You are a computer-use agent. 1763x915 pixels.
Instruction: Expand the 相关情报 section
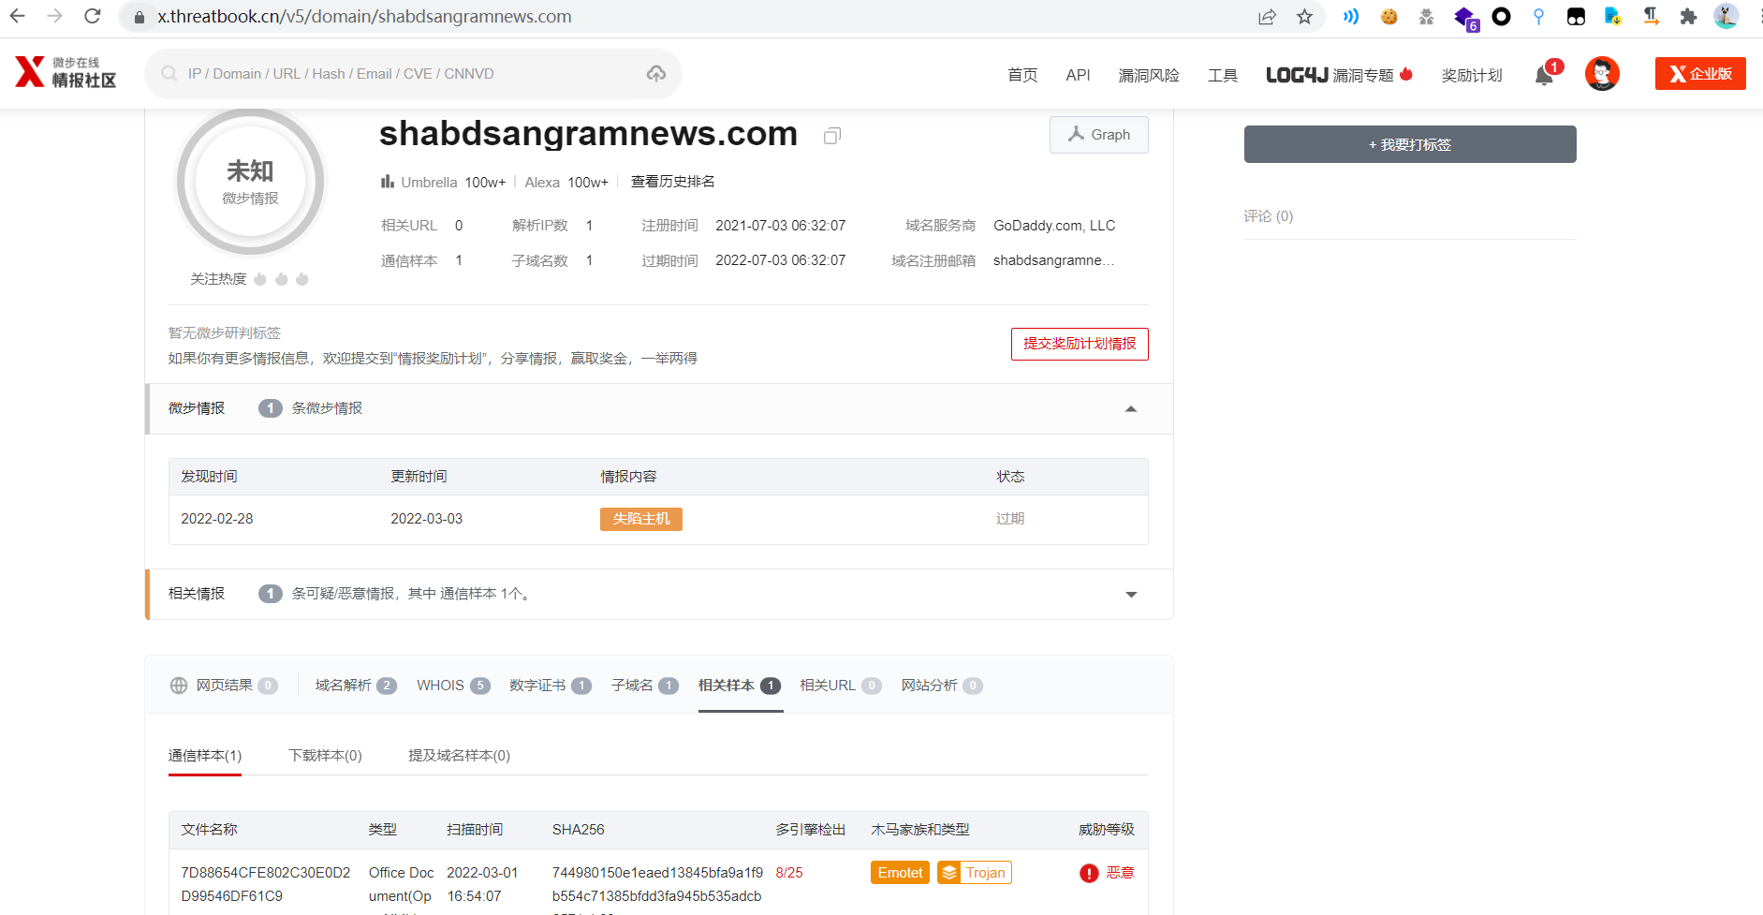(1130, 595)
